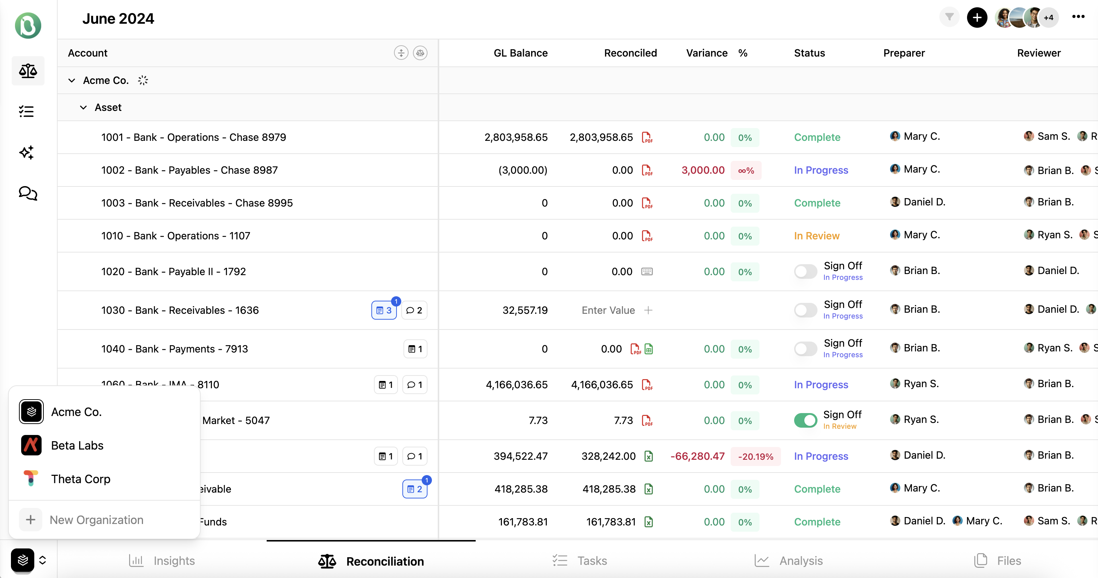1098x578 pixels.
Task: Click the AI sparkles sidebar icon
Action: (26, 152)
